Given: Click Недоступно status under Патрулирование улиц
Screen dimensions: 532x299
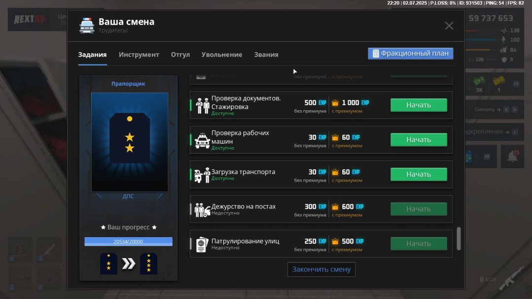Looking at the screenshot, I should pyautogui.click(x=225, y=247).
